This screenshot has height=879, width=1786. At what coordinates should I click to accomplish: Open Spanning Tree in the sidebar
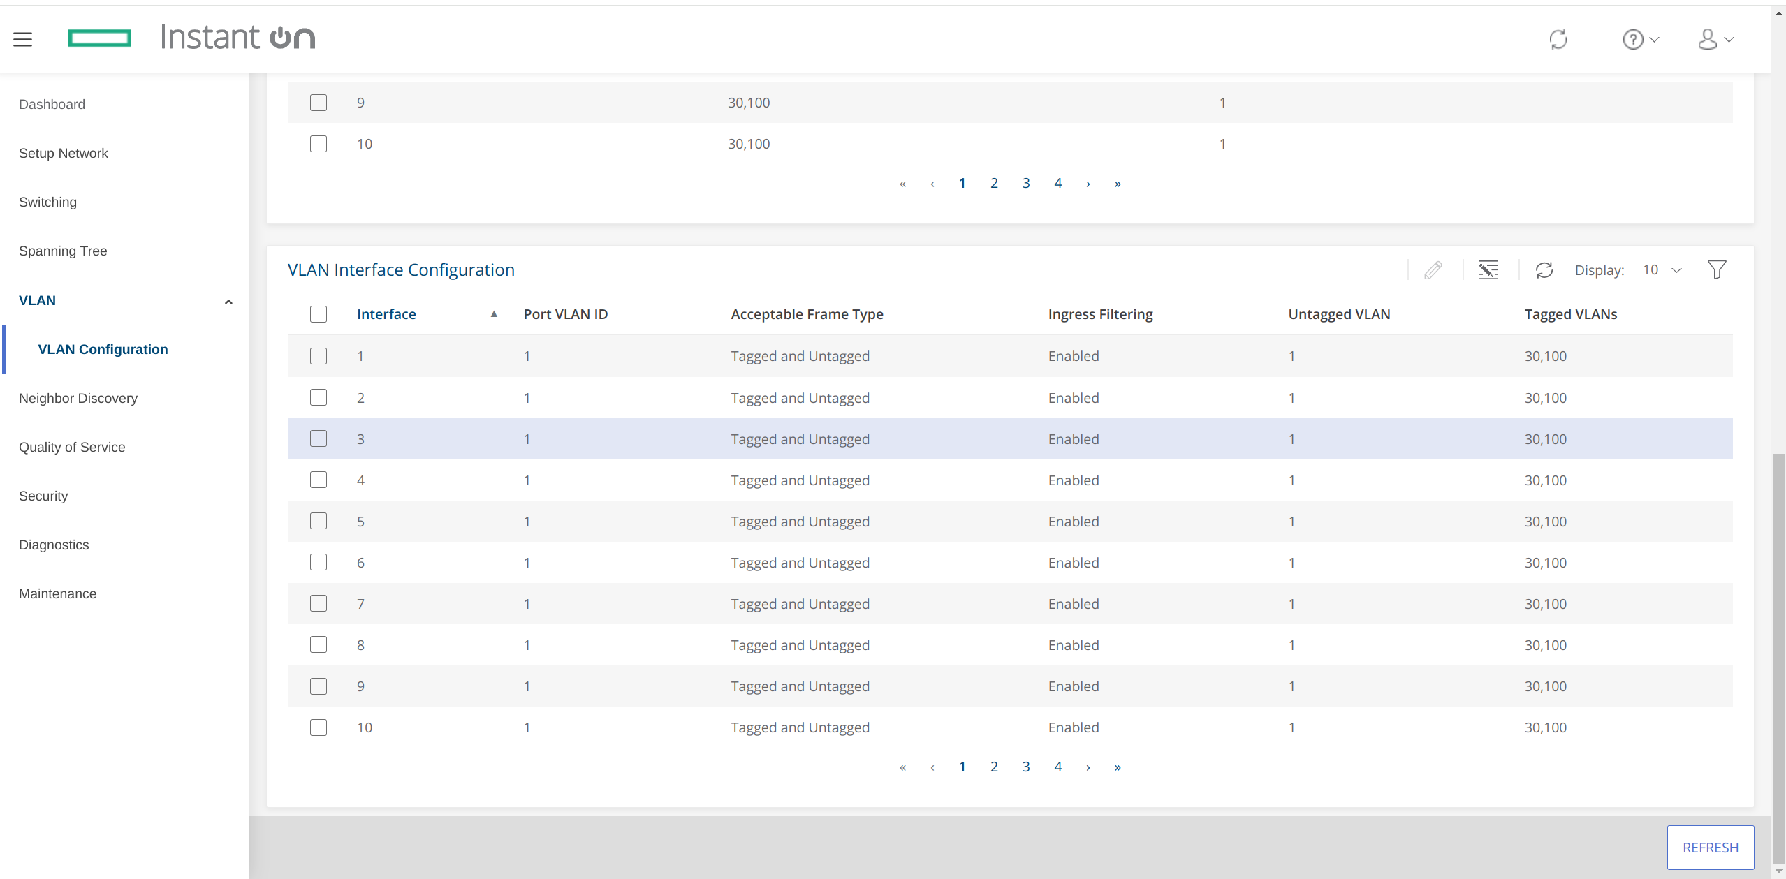pos(63,251)
